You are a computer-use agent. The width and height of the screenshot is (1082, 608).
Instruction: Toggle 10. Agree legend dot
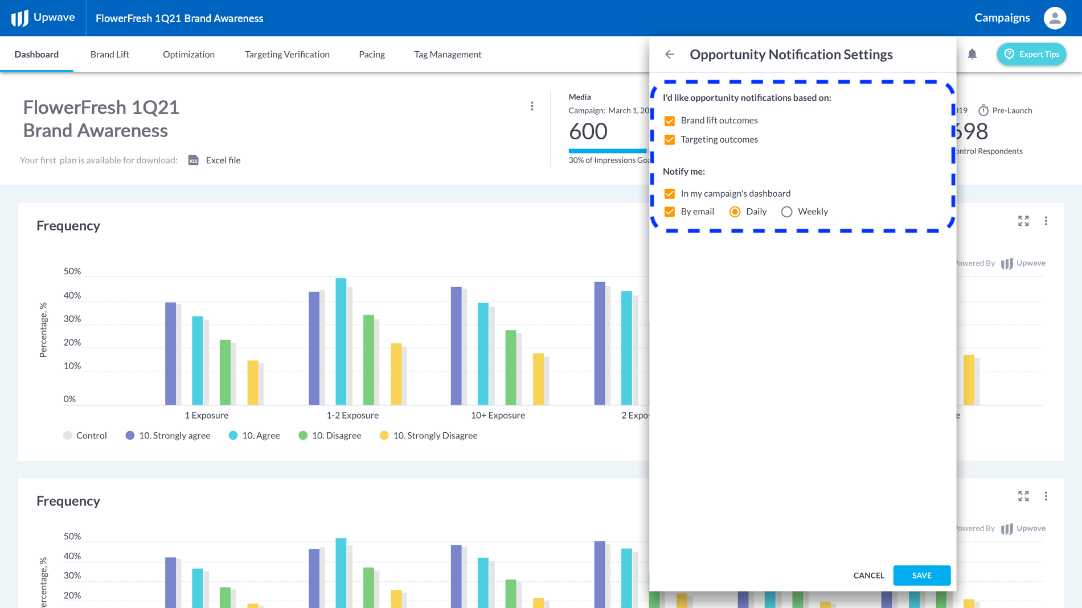coord(233,436)
